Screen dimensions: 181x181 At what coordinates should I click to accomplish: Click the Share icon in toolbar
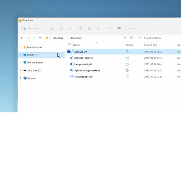point(90,28)
